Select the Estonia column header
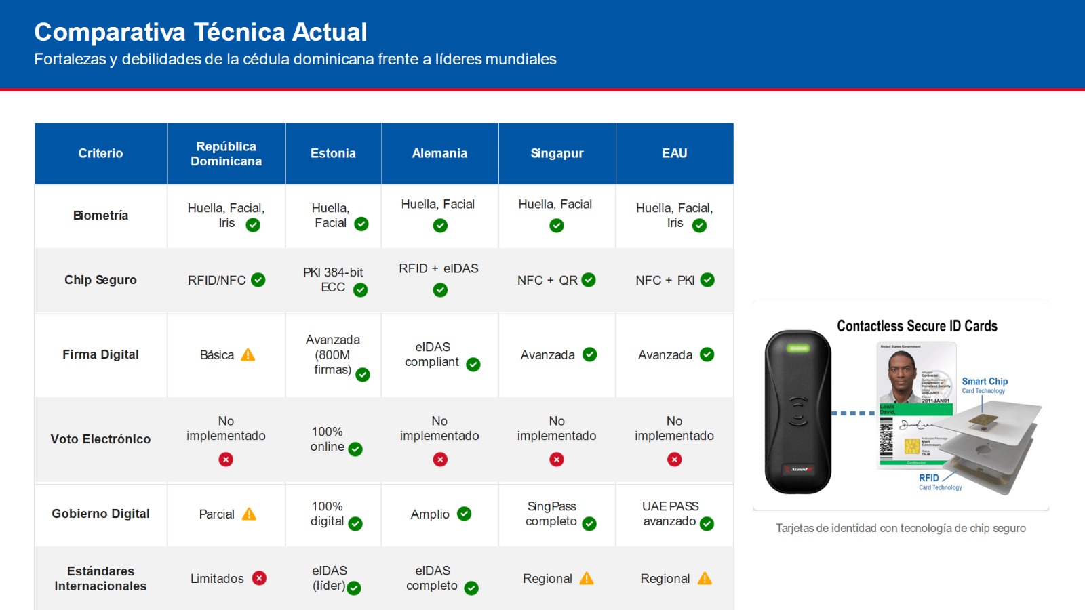This screenshot has height=610, width=1085. (333, 153)
